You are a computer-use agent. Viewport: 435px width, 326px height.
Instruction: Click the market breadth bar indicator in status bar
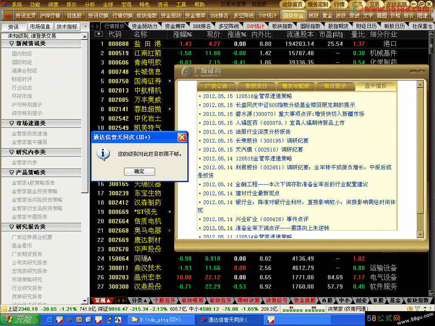point(304,309)
